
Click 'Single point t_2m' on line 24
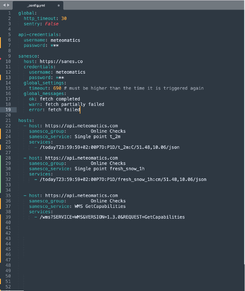[97, 136]
